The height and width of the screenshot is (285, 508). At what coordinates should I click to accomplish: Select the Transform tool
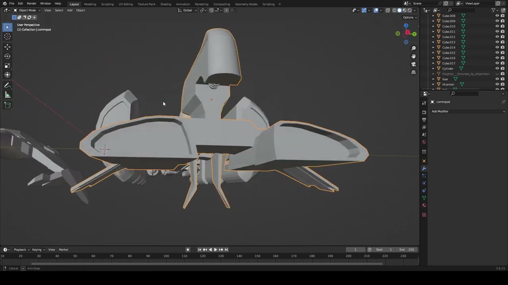coord(7,75)
